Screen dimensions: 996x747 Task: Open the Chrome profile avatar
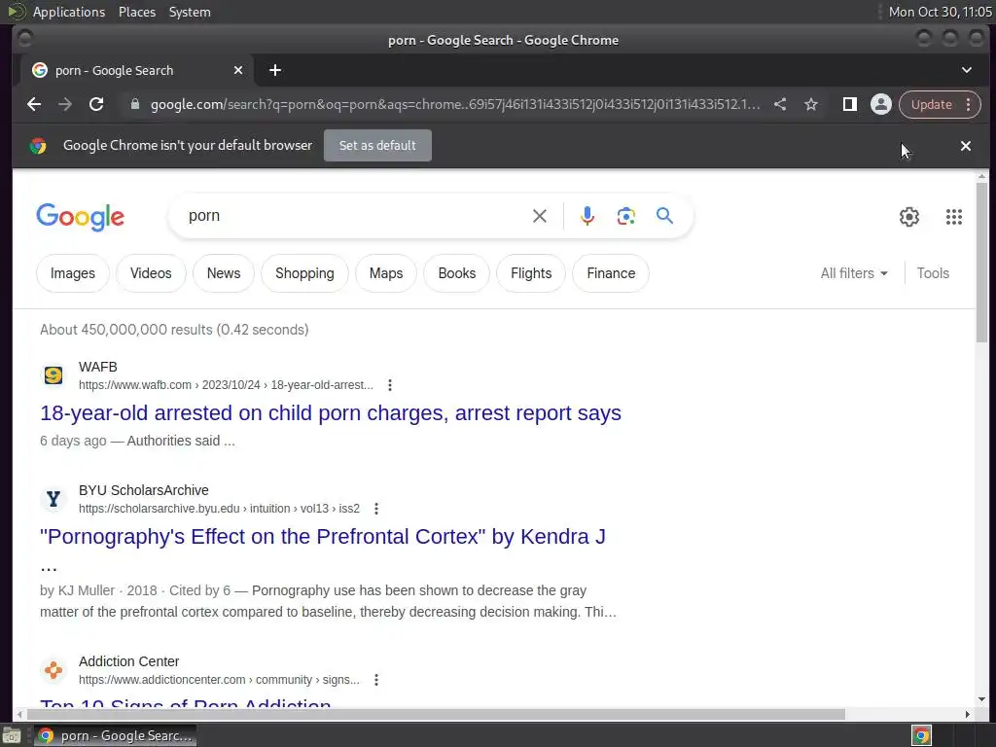[x=881, y=105]
